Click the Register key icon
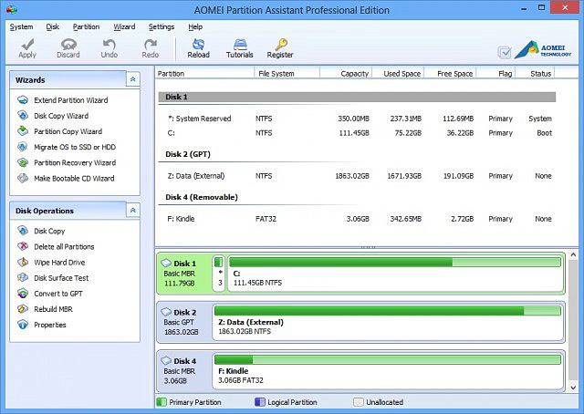Image resolution: width=584 pixels, height=414 pixels. click(280, 45)
